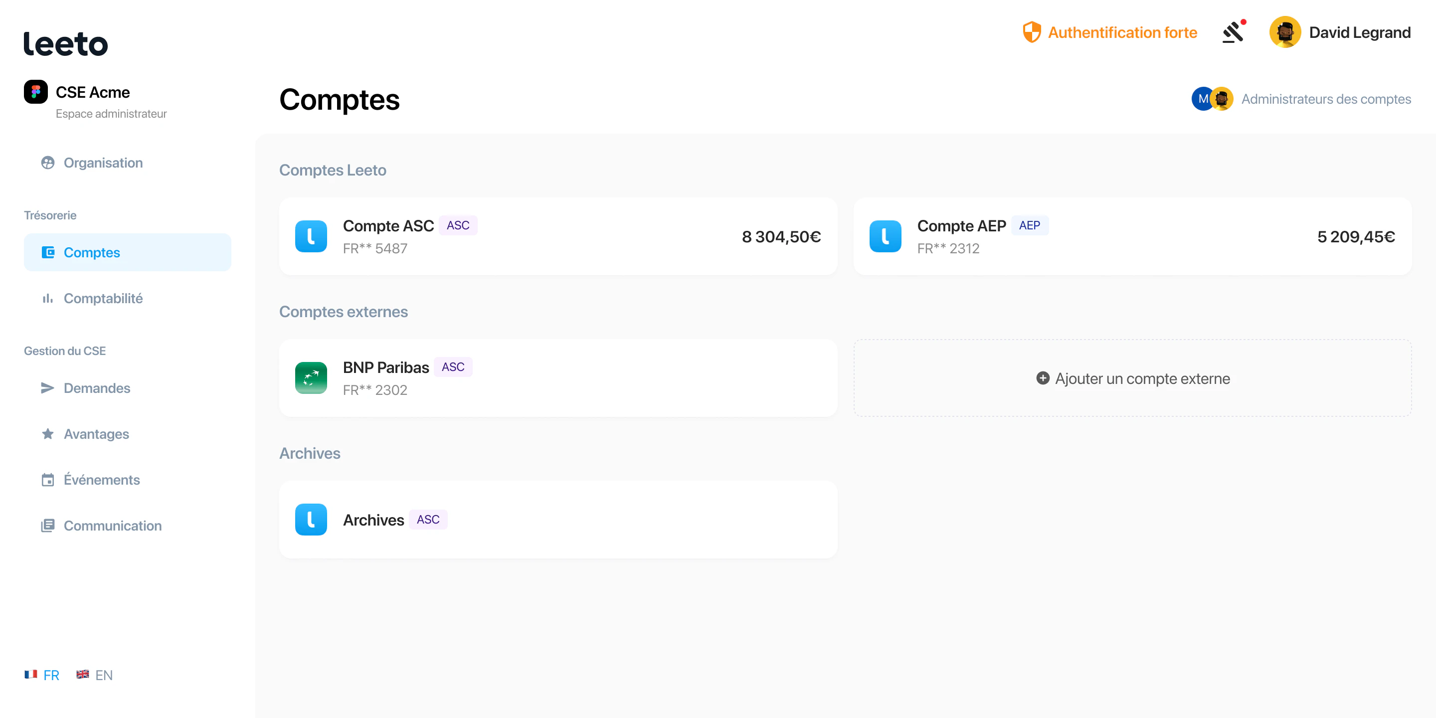Click Ajouter un compte externe
This screenshot has height=718, width=1436.
1132,378
